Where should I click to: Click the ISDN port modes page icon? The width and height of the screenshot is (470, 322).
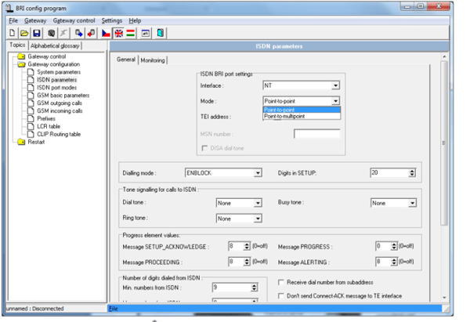[31, 88]
